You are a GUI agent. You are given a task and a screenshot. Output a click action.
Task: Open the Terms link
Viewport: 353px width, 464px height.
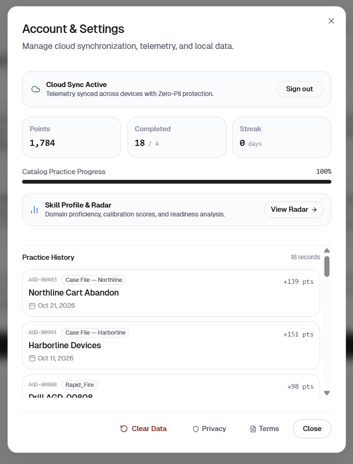264,429
